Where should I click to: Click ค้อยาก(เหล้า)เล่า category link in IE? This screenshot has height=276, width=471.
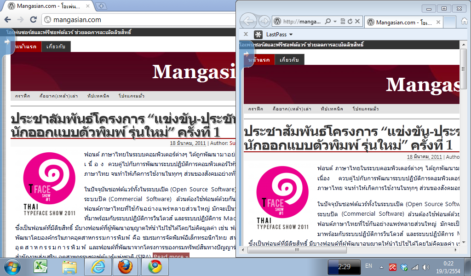pyautogui.click(x=292, y=109)
